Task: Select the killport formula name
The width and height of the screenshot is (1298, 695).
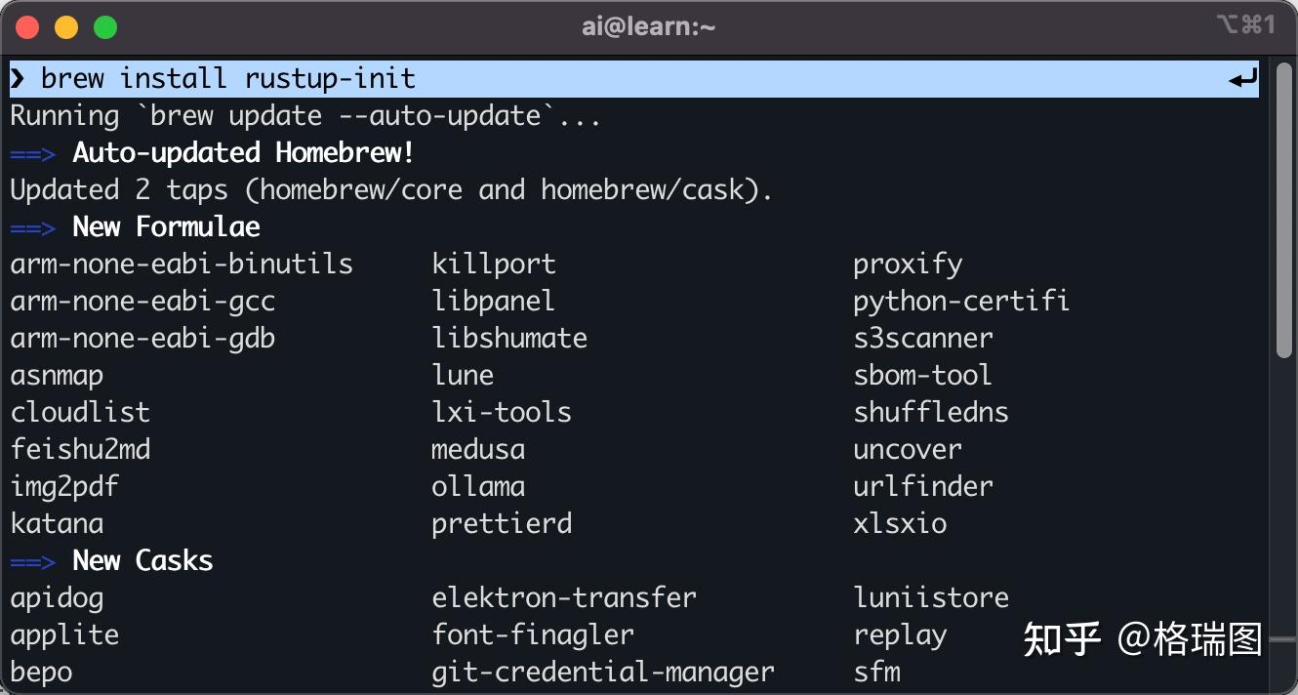Action: 494,263
